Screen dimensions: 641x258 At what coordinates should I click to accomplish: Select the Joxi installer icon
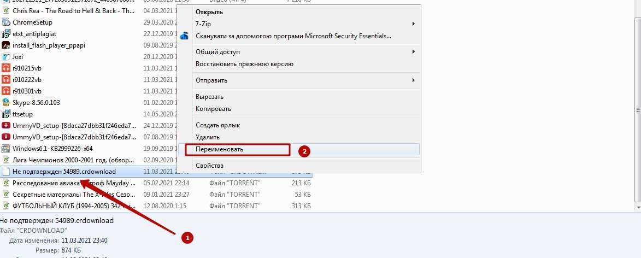[6, 57]
